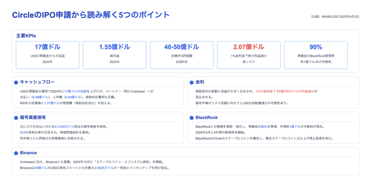Click the 主要KPIs section heading
Screen dimensions: 370x186
click(26, 36)
